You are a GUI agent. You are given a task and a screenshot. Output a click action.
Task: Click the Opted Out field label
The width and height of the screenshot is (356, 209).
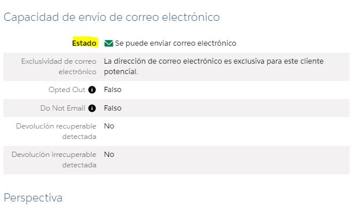67,90
